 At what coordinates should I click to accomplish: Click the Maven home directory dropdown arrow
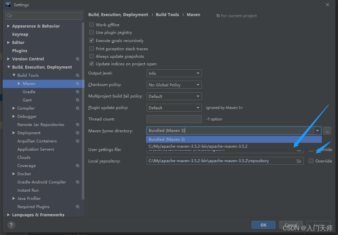[317, 131]
